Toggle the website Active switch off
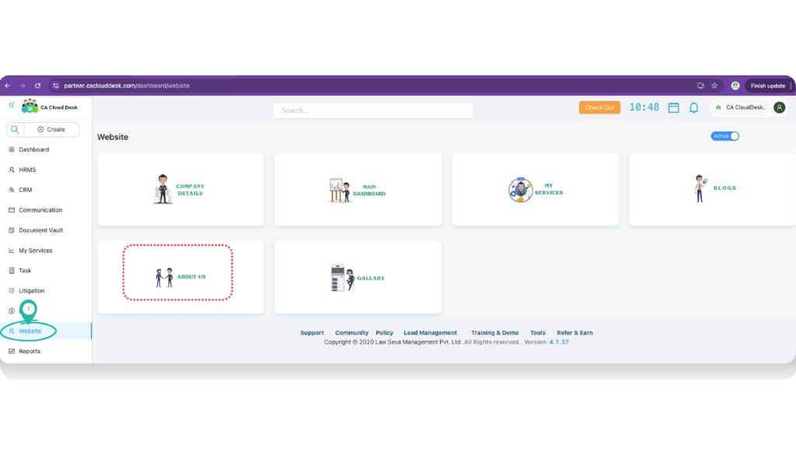The width and height of the screenshot is (796, 455). click(x=724, y=136)
